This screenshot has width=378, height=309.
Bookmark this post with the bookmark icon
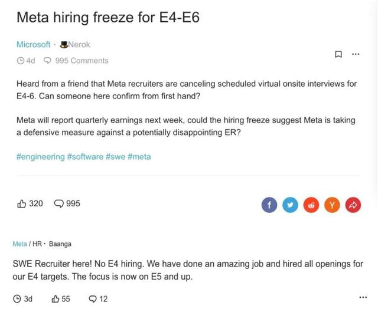click(x=338, y=54)
